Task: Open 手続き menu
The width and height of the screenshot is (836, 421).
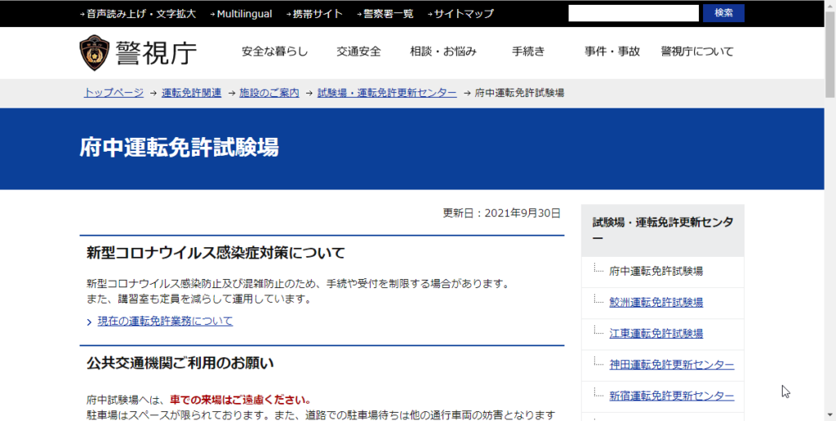Action: click(528, 51)
